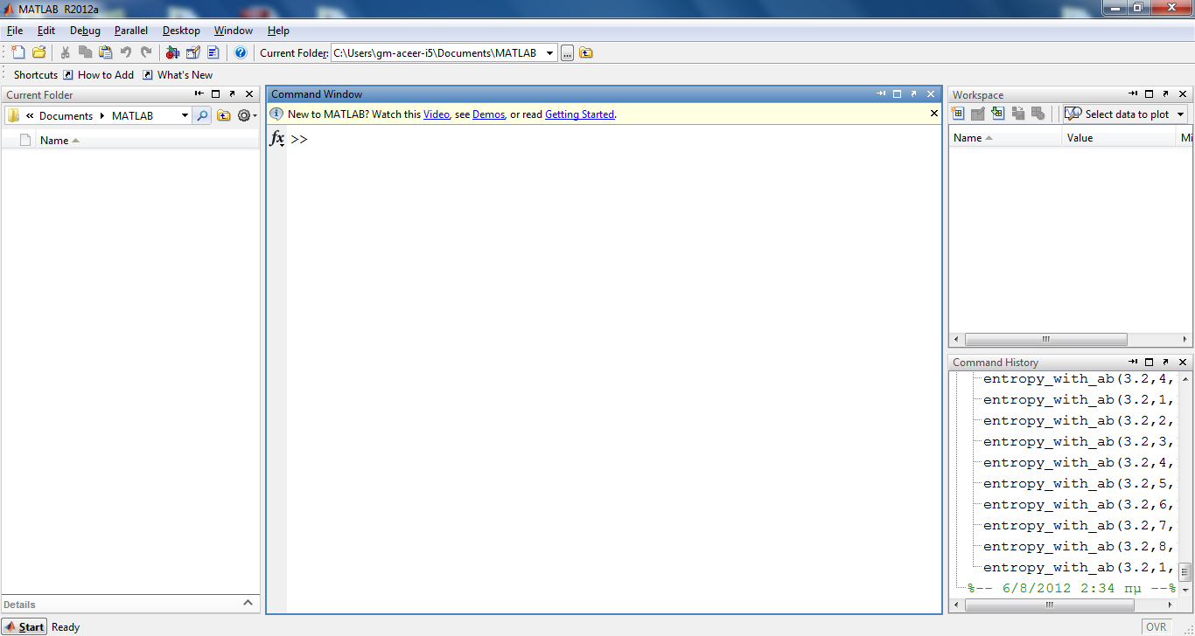Create new variable in Workspace

pos(958,114)
